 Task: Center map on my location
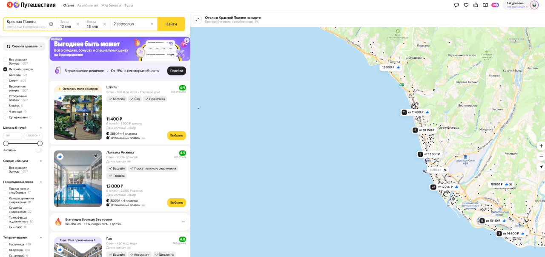point(541,167)
